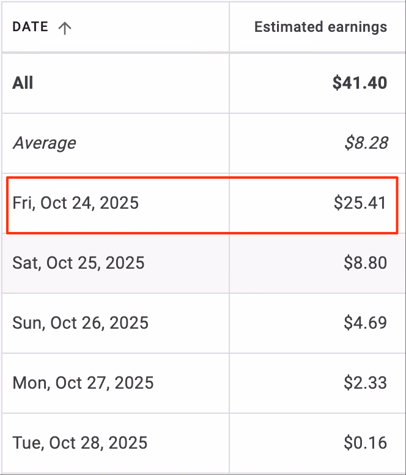Image resolution: width=406 pixels, height=475 pixels.
Task: Click the $41.40 total earnings value
Action: click(x=360, y=83)
